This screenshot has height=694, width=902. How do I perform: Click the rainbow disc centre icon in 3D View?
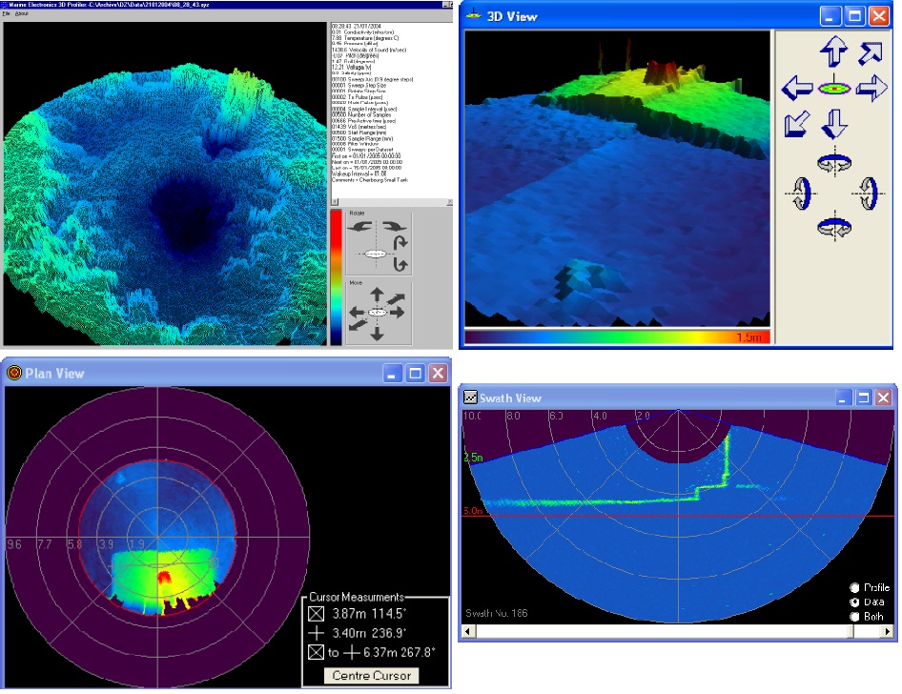point(834,89)
